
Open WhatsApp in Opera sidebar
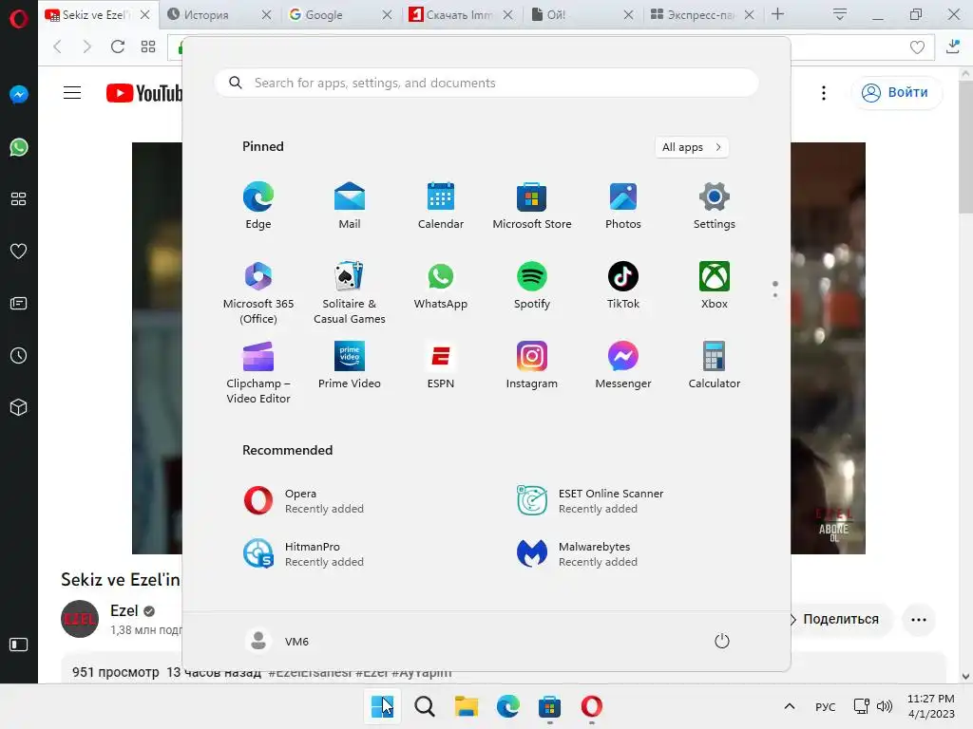tap(19, 147)
